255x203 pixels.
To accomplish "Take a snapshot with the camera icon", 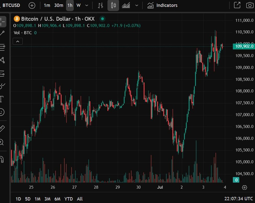I will coord(250,5).
